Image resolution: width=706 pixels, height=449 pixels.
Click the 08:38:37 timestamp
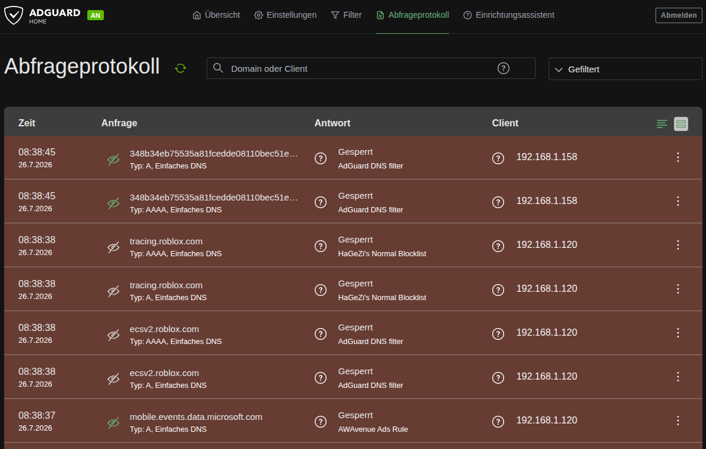pyautogui.click(x=37, y=415)
